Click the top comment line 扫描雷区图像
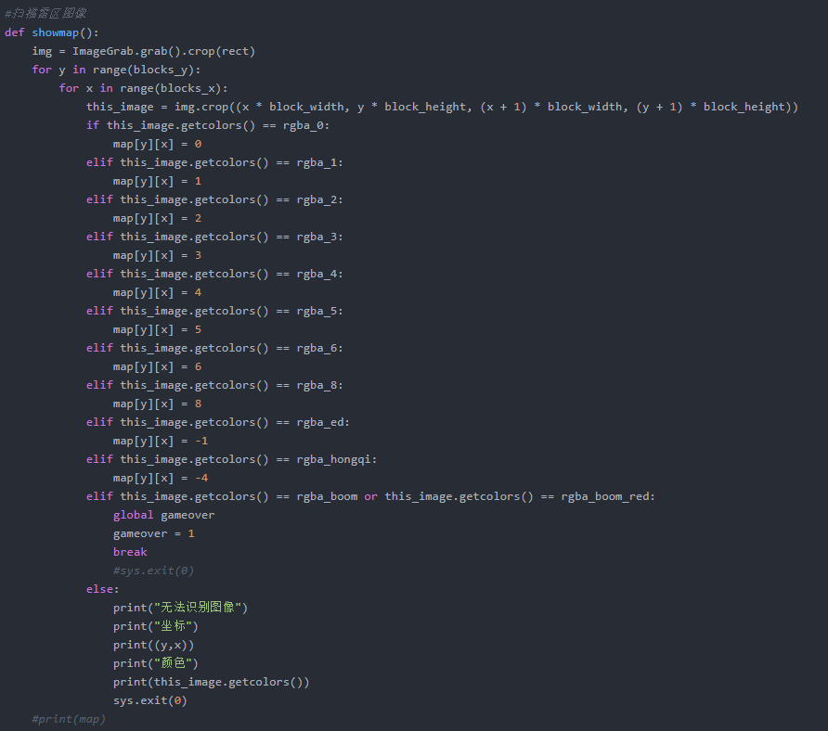828x731 pixels. (45, 14)
